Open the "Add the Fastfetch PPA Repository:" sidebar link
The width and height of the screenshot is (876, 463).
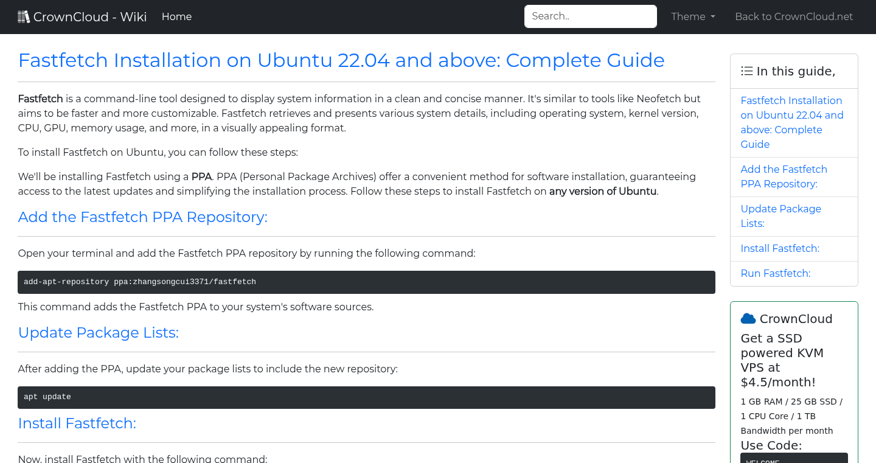(x=784, y=176)
